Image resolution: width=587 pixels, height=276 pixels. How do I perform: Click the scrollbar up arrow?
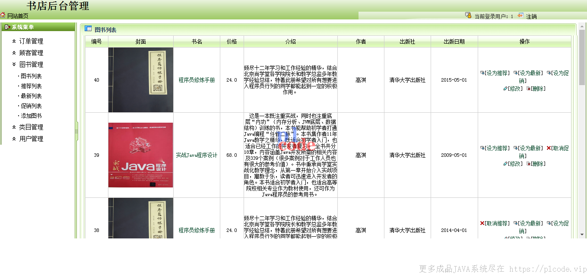[x=582, y=26]
